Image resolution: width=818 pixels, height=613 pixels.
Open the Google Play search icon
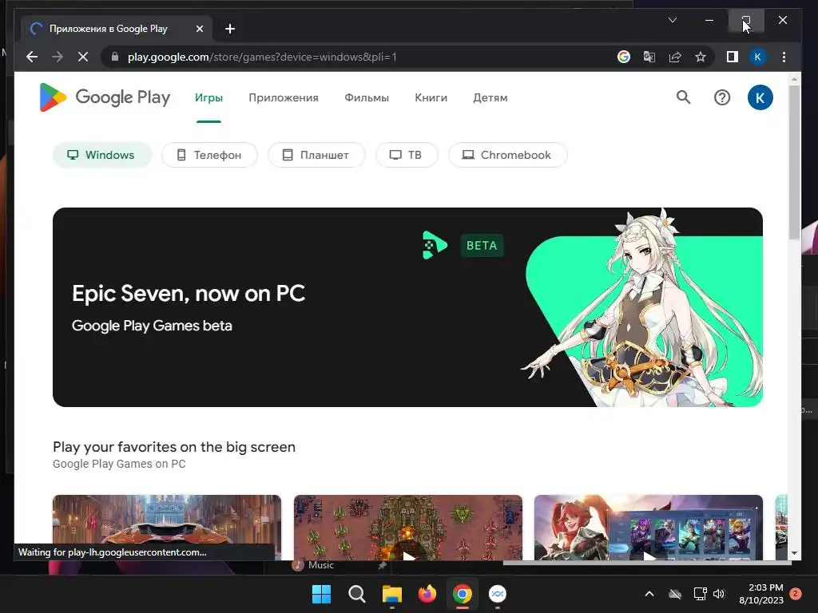[x=684, y=97]
